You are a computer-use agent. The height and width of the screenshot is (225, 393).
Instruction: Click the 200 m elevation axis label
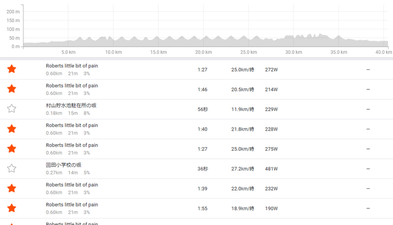coord(13,12)
